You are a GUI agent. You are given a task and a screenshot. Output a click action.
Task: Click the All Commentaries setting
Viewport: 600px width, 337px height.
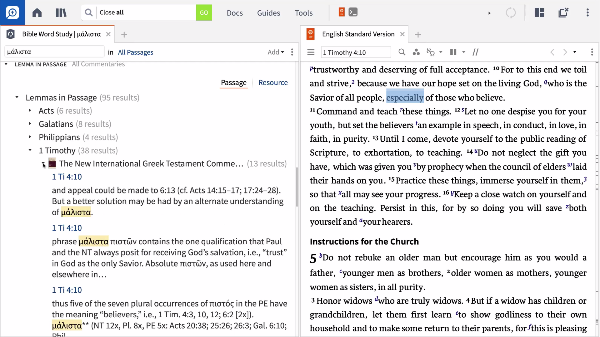click(x=98, y=64)
